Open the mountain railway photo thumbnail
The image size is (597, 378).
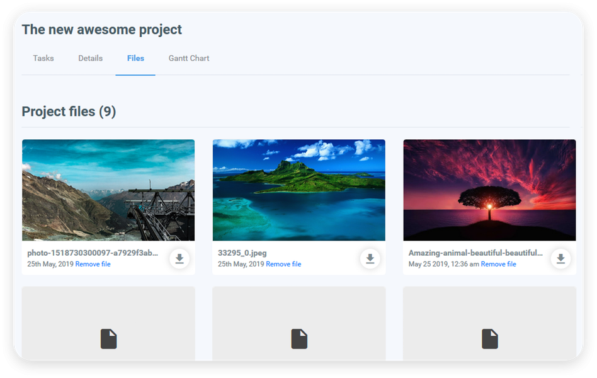click(108, 190)
